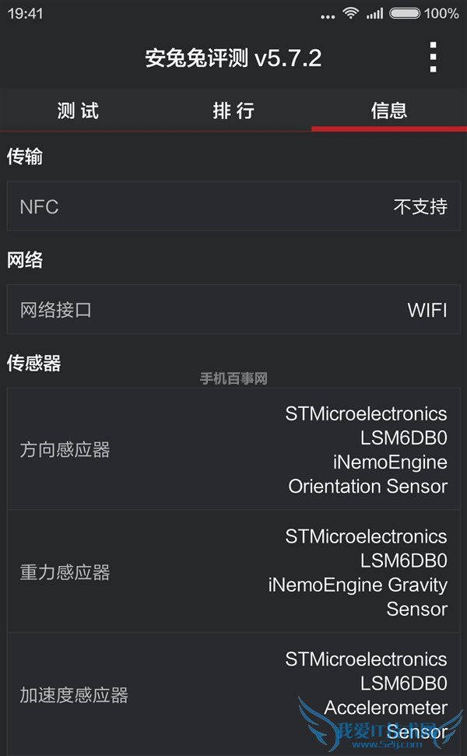Expand the 重力感应器 gravity sensor entry

click(233, 572)
